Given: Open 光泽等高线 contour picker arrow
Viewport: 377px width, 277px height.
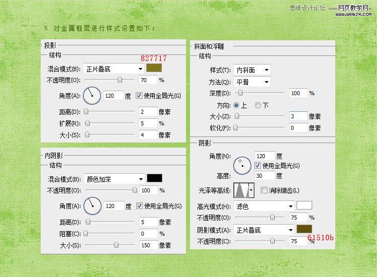Looking at the screenshot, I should coord(251,190).
